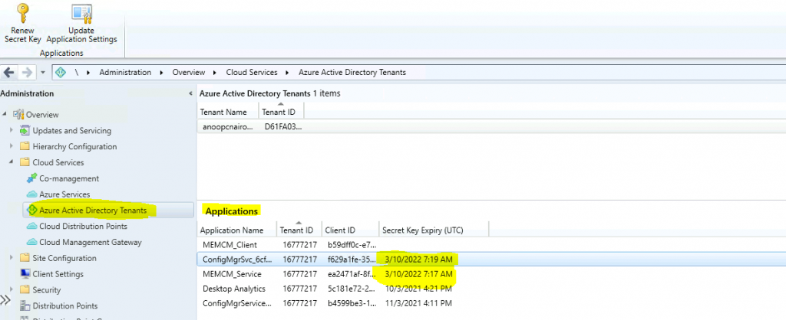Click the Site Configuration folder icon
Screen dimensions: 786x320
[25, 258]
